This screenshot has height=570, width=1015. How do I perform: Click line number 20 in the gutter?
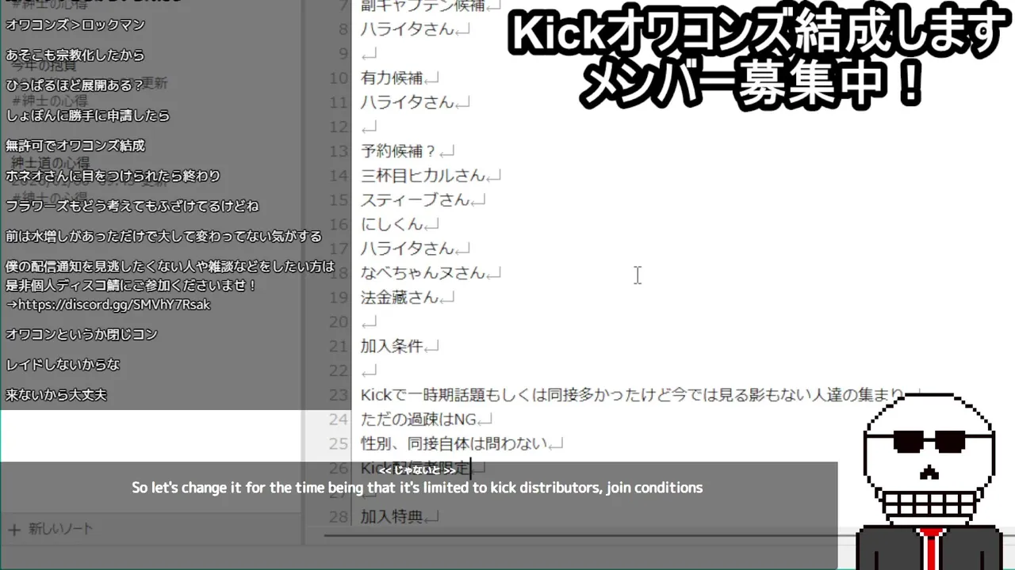pos(339,321)
